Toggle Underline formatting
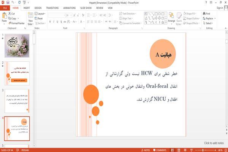The image size is (228, 152). coord(57,22)
